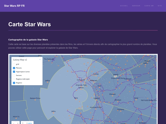Open the CARTO attribution link
The width and height of the screenshot is (166, 124).
tap(30, 123)
